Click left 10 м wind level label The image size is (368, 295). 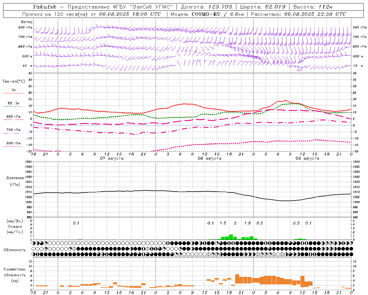[x=28, y=66]
